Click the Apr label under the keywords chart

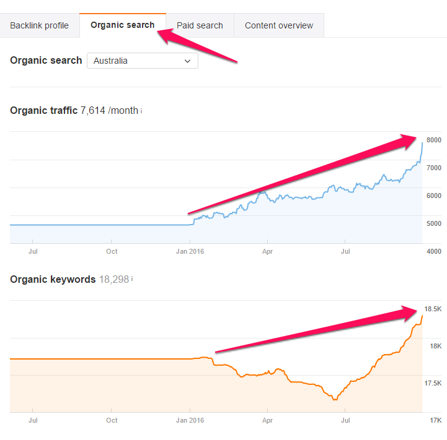point(267,420)
